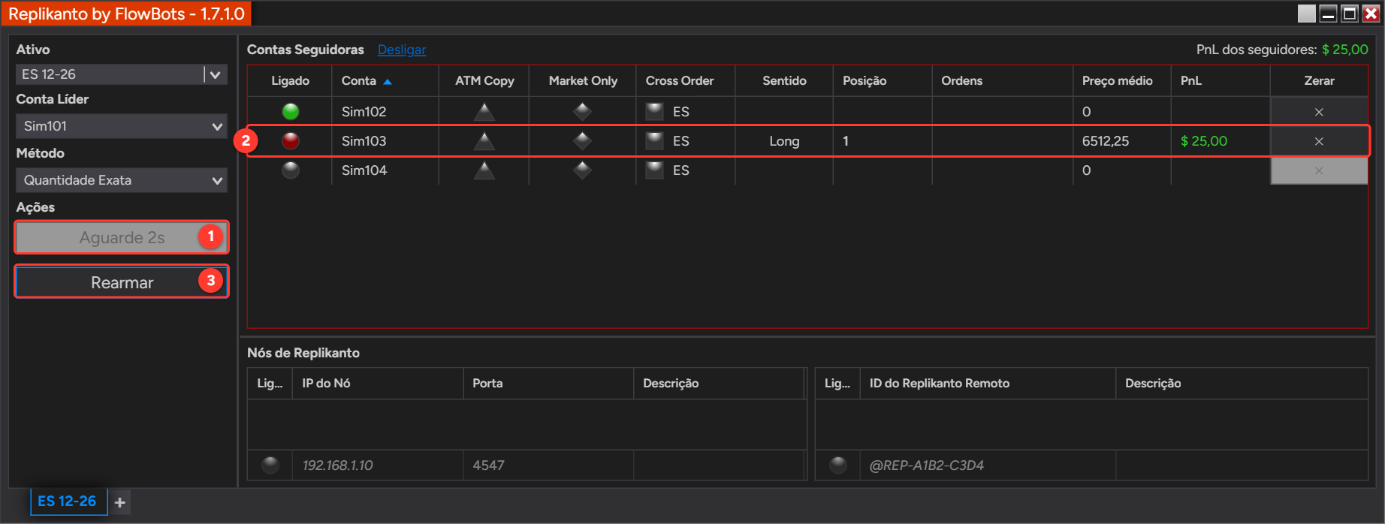Click the Rearmar button
This screenshot has width=1385, height=524.
click(x=122, y=282)
